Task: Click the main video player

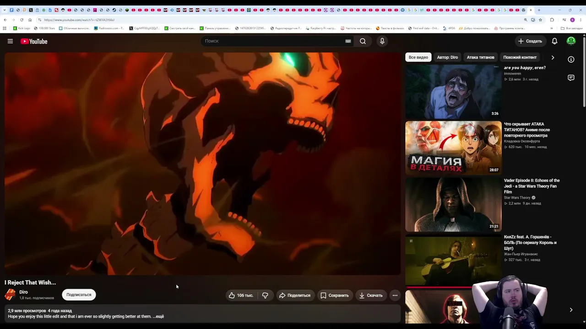Action: (202, 164)
